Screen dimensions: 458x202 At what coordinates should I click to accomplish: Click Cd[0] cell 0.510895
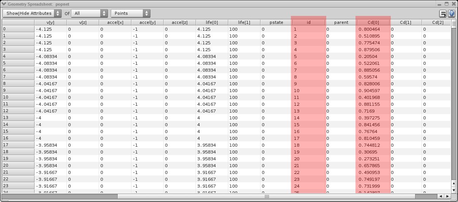pos(373,36)
